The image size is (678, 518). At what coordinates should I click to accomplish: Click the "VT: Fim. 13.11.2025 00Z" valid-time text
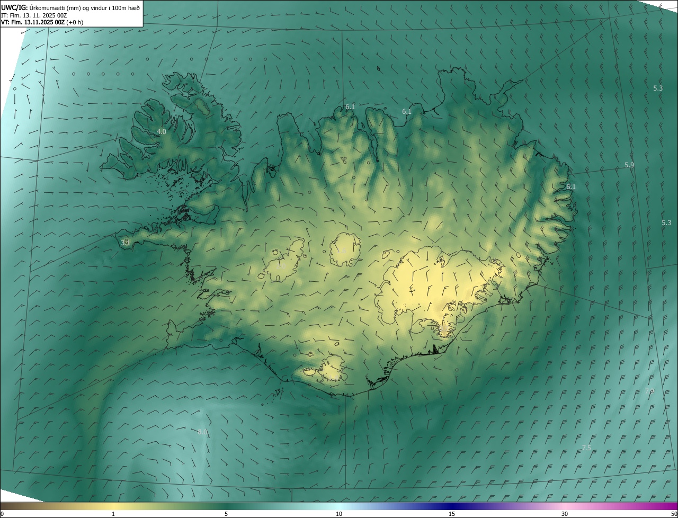pyautogui.click(x=33, y=22)
